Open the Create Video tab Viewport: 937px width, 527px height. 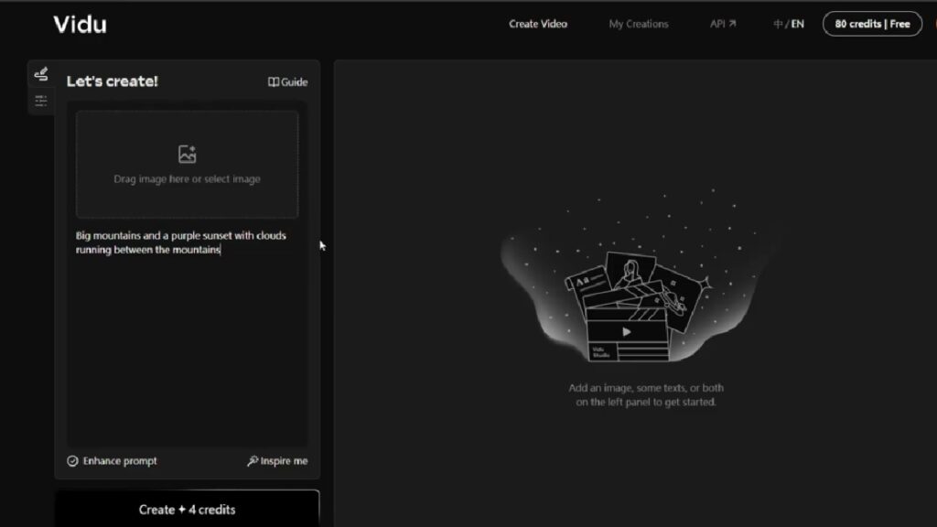[x=538, y=24]
